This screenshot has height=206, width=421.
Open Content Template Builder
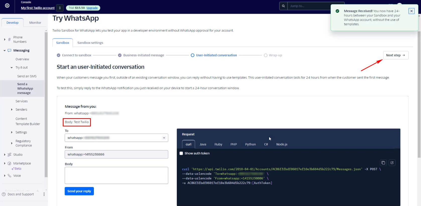click(x=28, y=121)
